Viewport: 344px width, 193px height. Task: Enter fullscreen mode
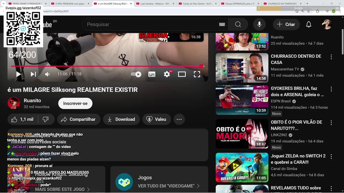pos(197,74)
